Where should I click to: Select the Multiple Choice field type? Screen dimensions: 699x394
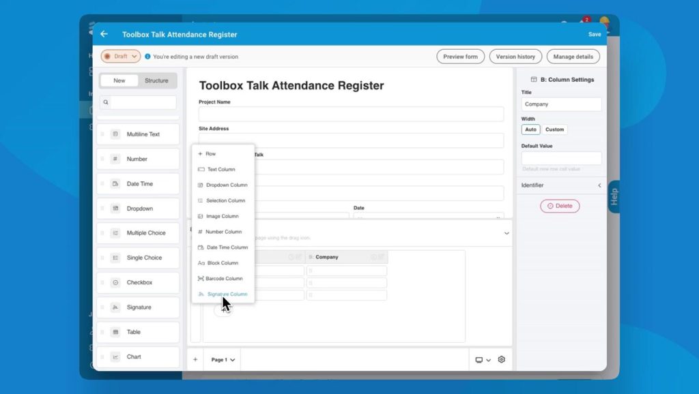point(138,232)
